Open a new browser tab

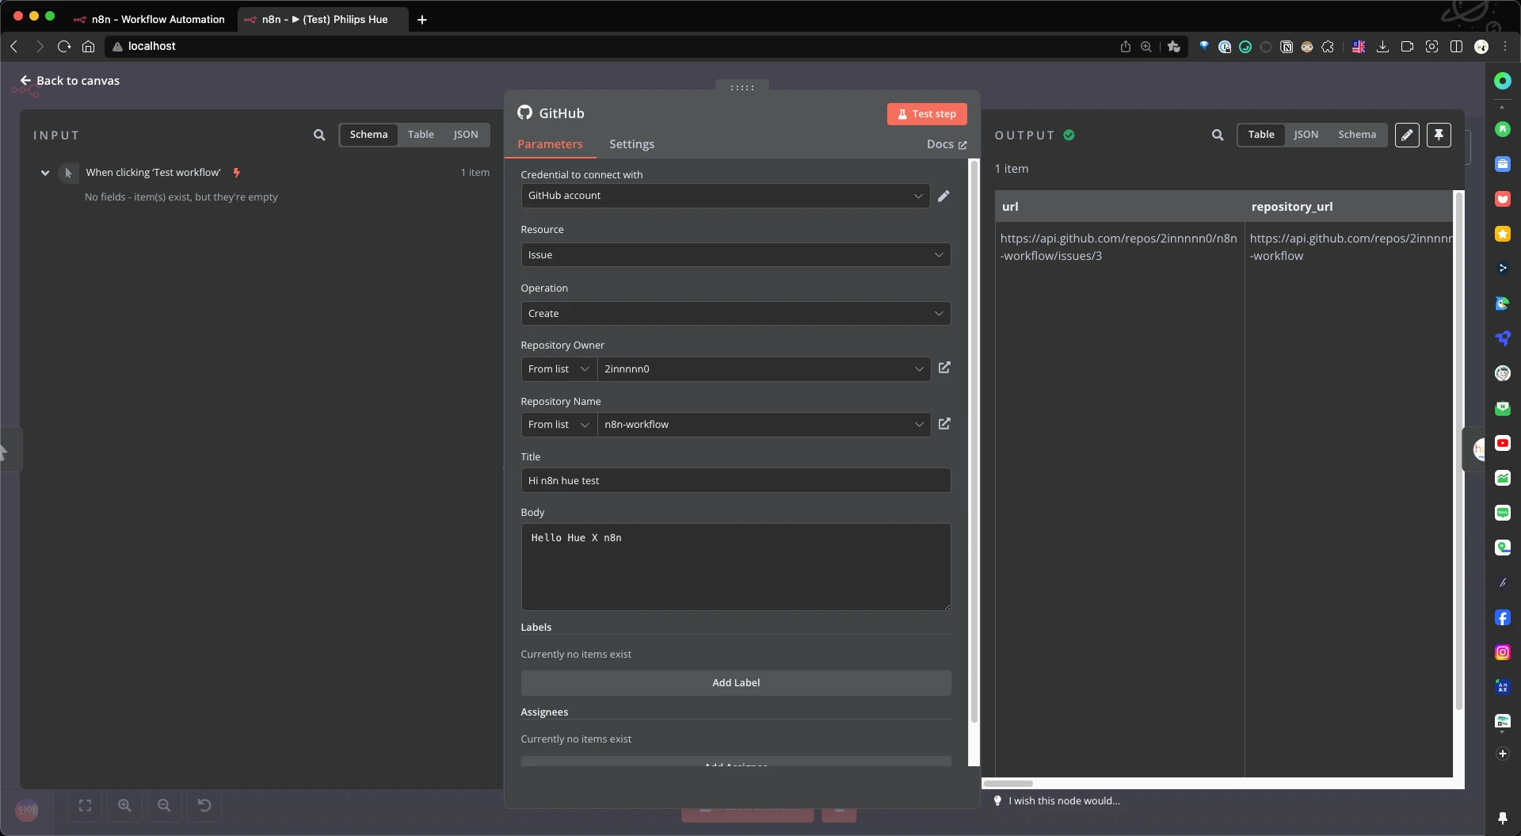tap(422, 20)
